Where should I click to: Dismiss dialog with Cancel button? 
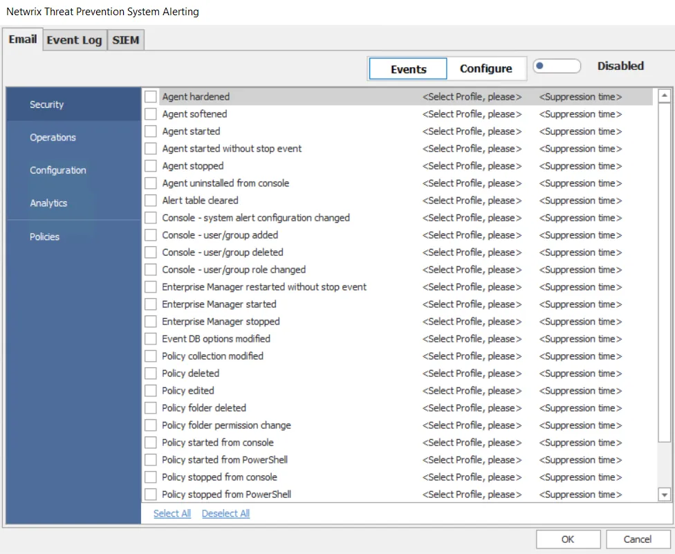coord(638,539)
